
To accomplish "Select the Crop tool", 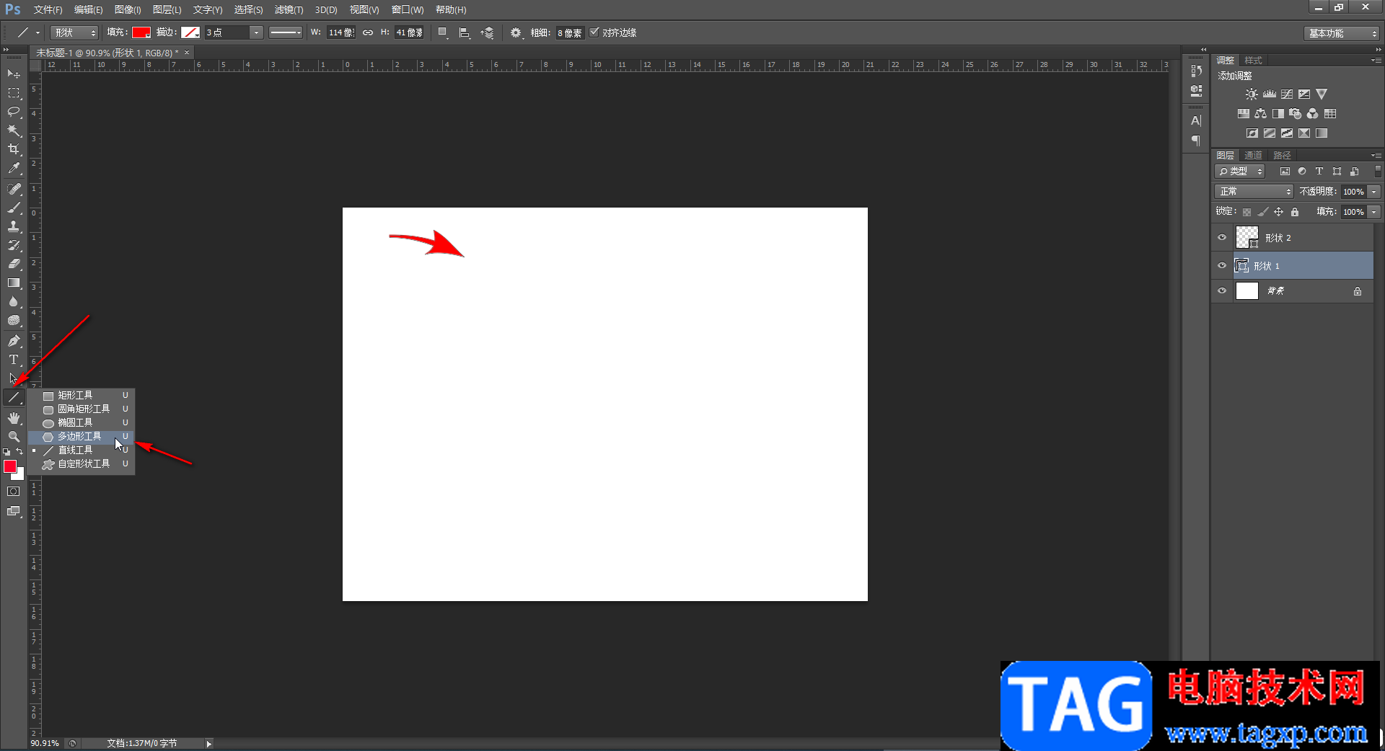I will tap(14, 149).
